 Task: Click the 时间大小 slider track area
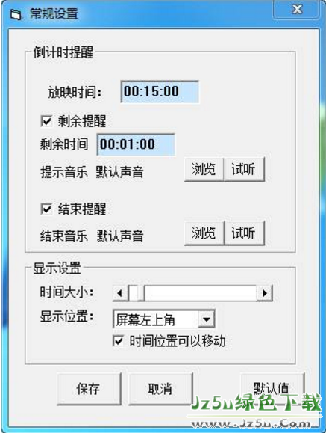tap(201, 292)
